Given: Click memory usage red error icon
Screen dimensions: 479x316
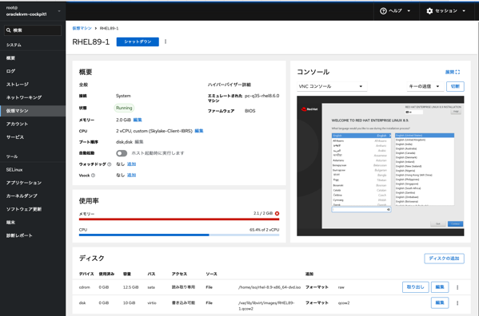Looking at the screenshot, I should point(277,213).
